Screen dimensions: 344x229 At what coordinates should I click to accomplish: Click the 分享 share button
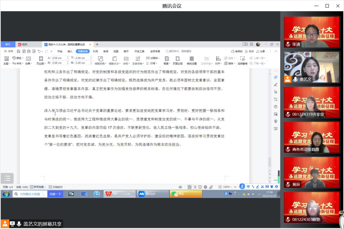click(x=261, y=51)
